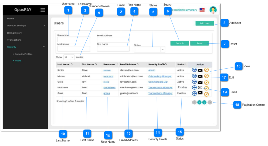The height and width of the screenshot is (146, 268).
Task: Open the hamburger menu beside OpusPAY
Action: click(x=43, y=10)
